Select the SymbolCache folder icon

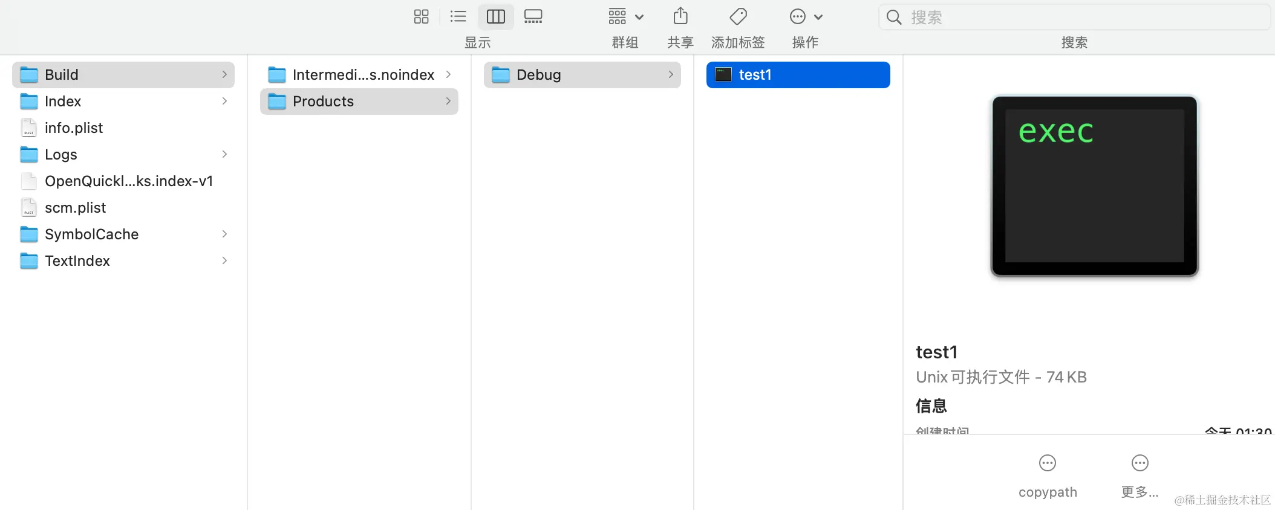(x=29, y=234)
